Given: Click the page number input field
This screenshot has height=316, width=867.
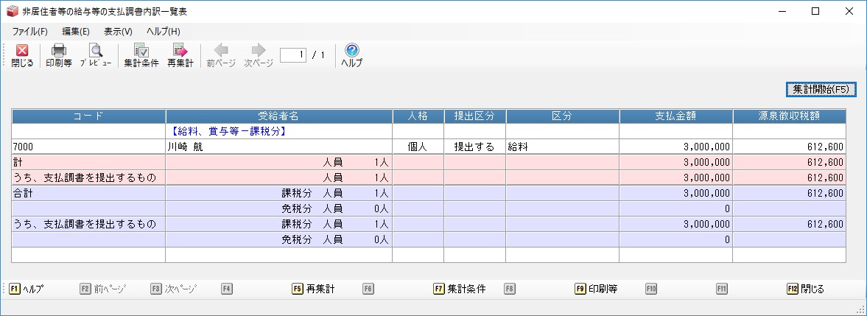Looking at the screenshot, I should [x=292, y=55].
